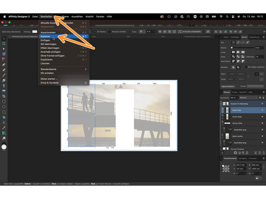Click 'Kopieren' in Bearbeiten menu
The height and width of the screenshot is (199, 266).
tap(64, 36)
